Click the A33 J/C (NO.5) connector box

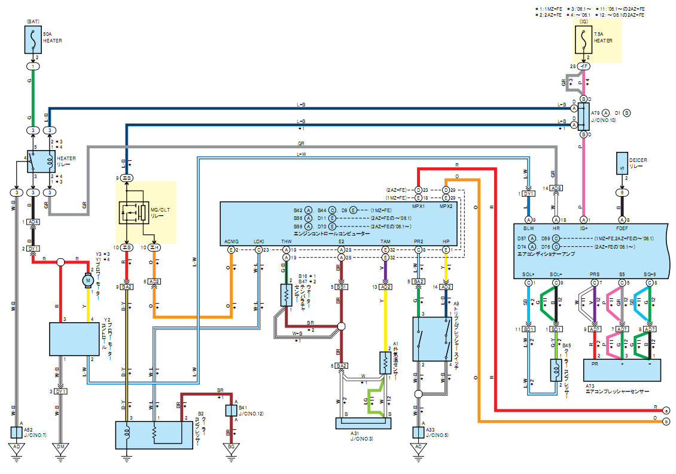[418, 432]
